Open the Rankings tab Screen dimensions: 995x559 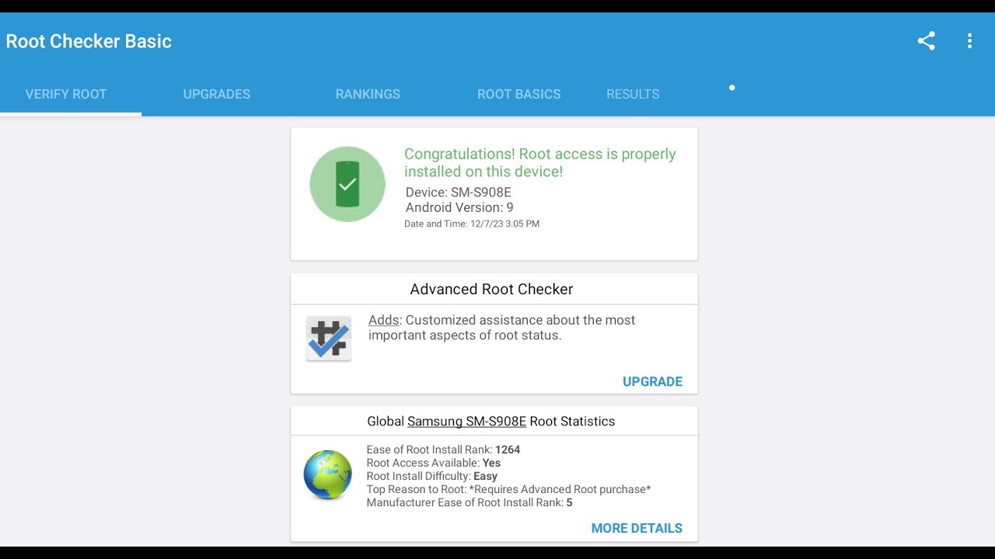(x=368, y=94)
